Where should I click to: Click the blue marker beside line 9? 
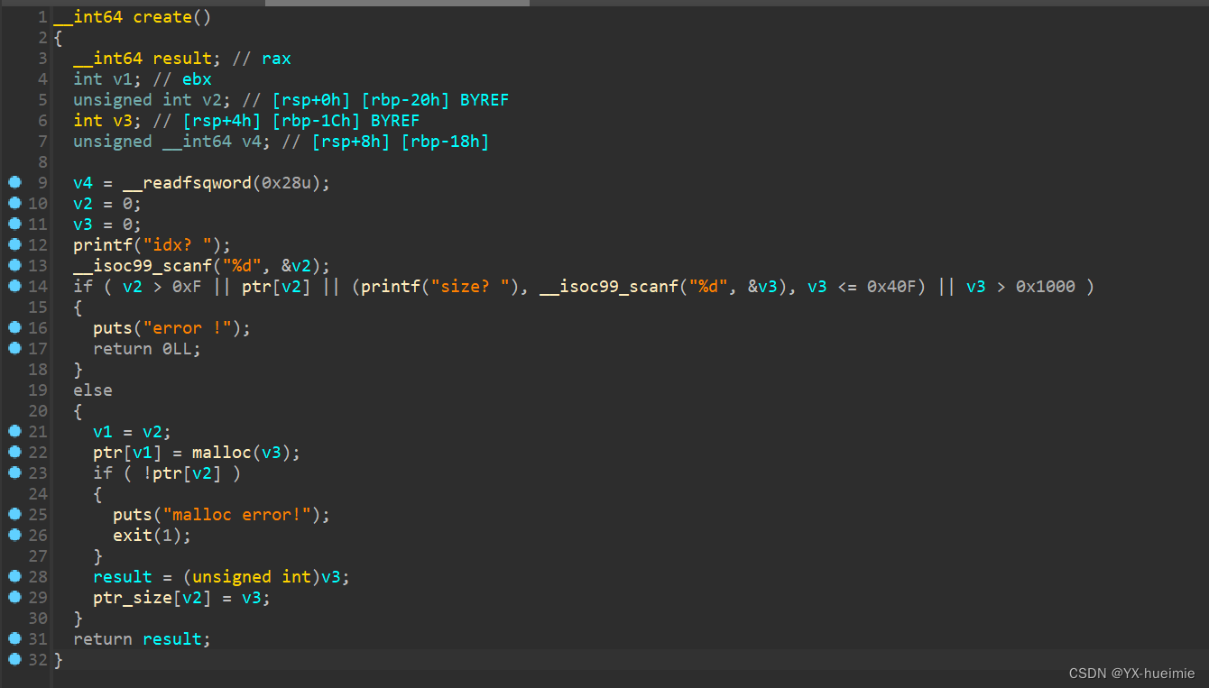click(14, 182)
